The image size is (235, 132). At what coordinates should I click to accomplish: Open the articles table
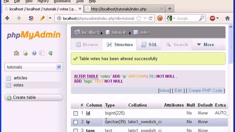click(x=21, y=78)
